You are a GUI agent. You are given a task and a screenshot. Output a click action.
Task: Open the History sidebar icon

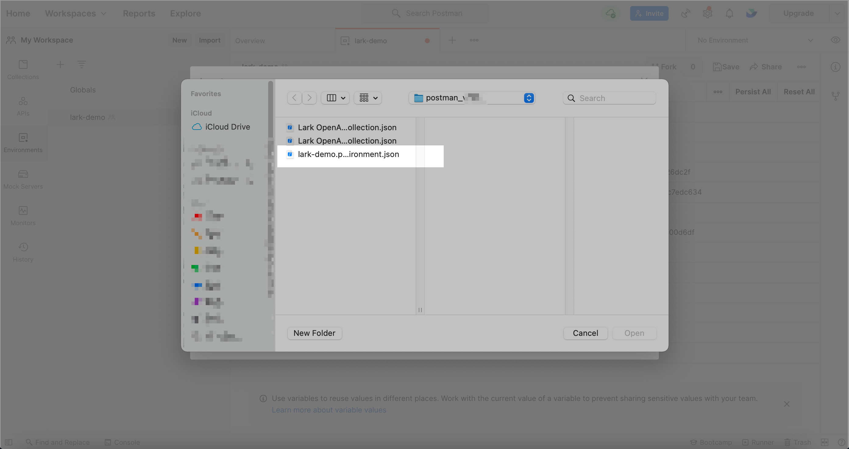coord(23,252)
